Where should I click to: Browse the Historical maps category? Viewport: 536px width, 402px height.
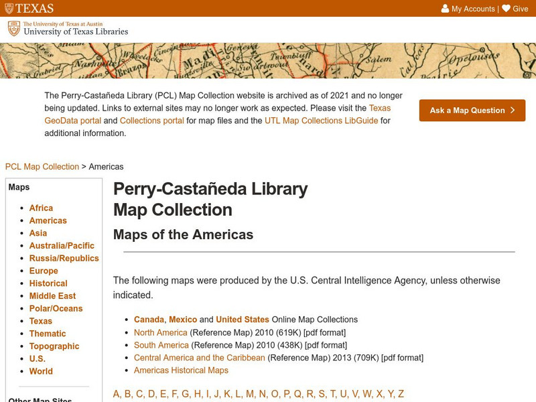(x=50, y=283)
